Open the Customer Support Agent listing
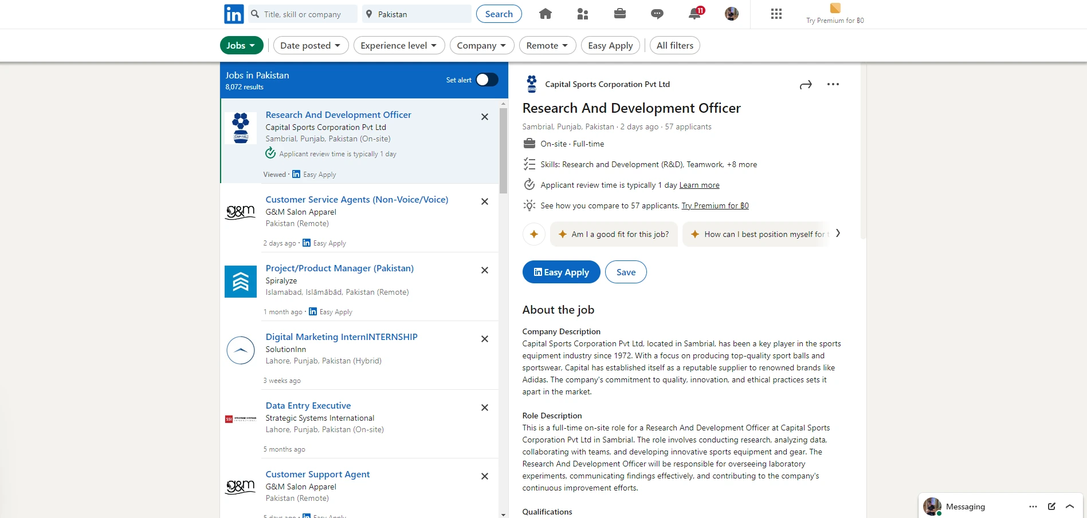This screenshot has width=1087, height=518. coord(317,474)
